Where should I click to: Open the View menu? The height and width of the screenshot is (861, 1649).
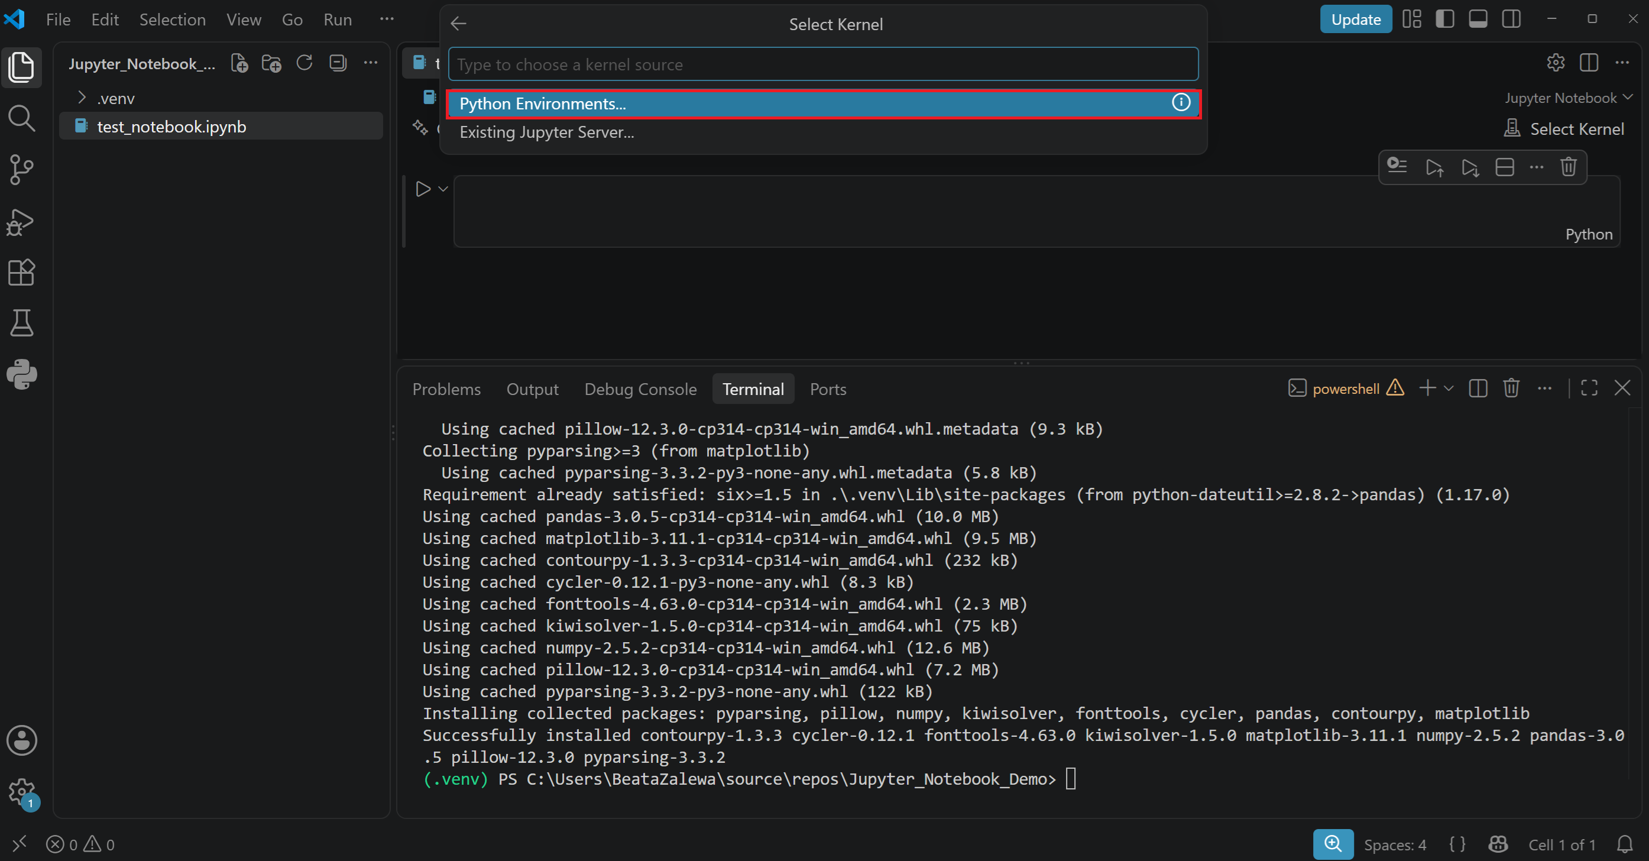click(243, 20)
